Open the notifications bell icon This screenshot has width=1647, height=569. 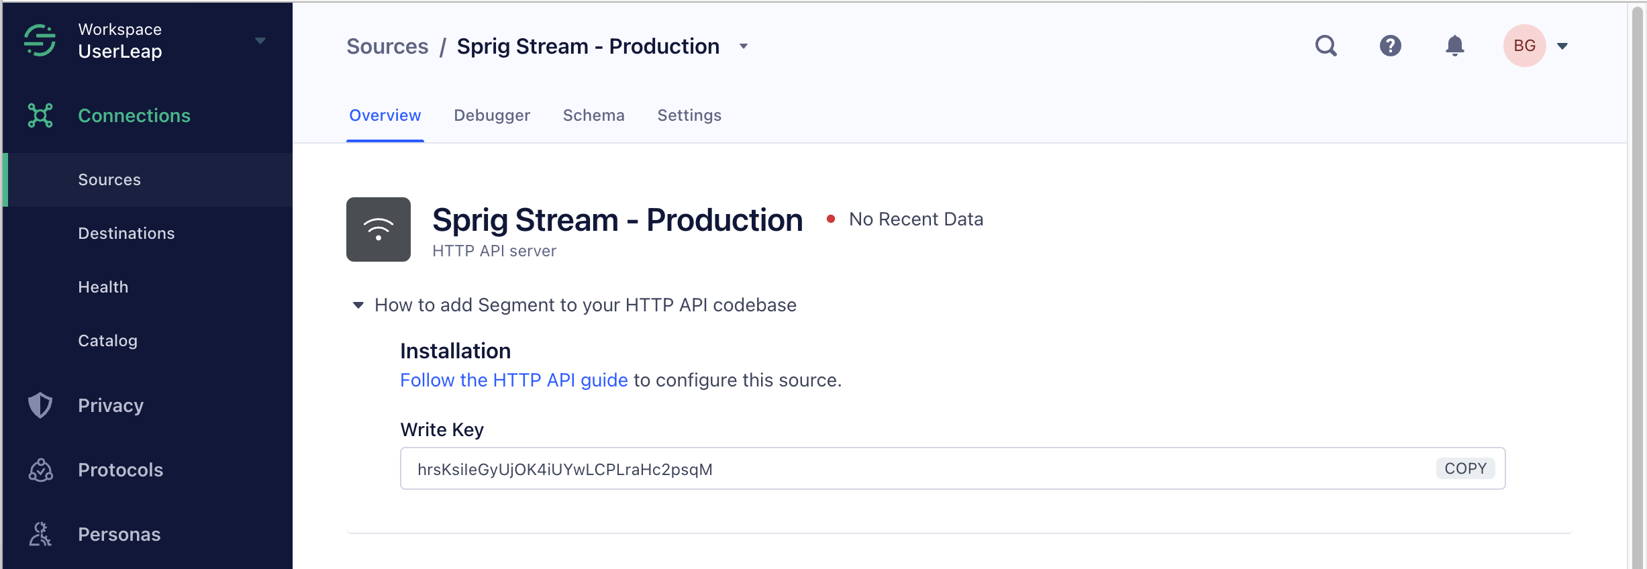click(x=1454, y=46)
